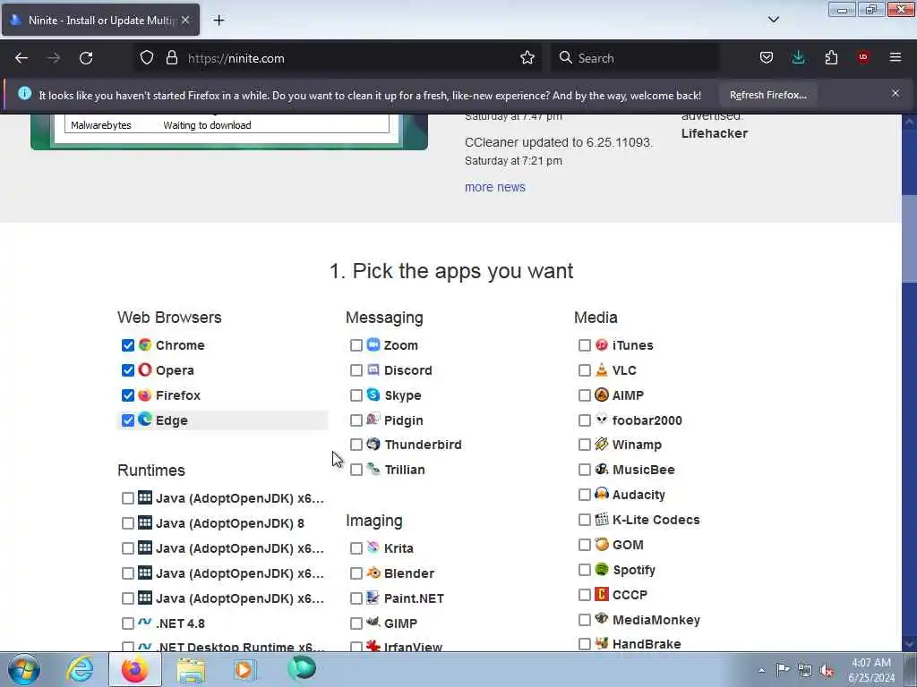Check the Krita checkbox
Image resolution: width=917 pixels, height=687 pixels.
tap(356, 548)
